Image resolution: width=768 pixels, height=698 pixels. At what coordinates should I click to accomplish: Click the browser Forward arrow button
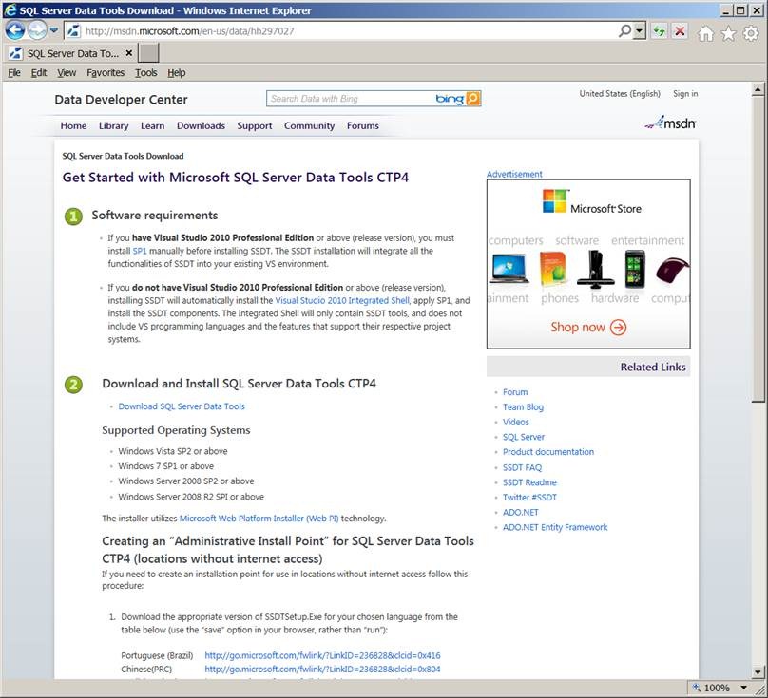point(37,30)
